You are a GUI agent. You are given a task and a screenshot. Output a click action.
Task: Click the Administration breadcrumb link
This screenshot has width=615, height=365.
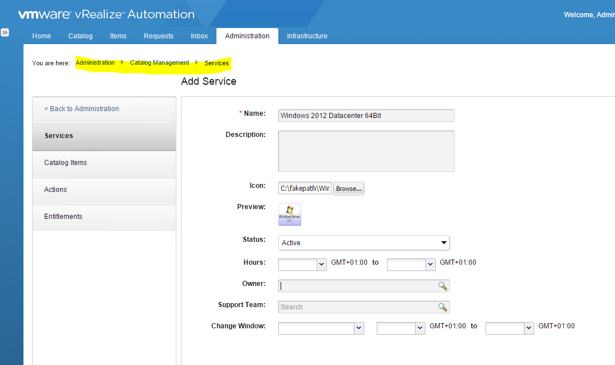pos(95,63)
